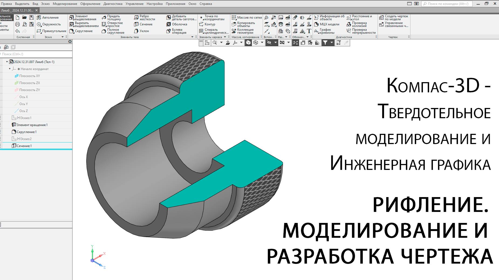Toggle shaded display mode cube button

[248, 42]
